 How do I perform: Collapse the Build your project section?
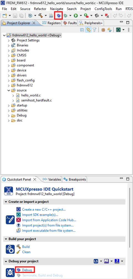click(x=6, y=239)
